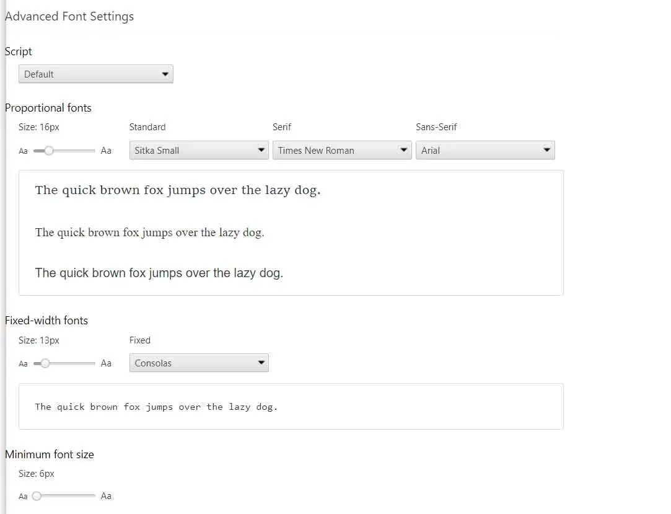Click small Aa icon beside proportional size slider

coord(23,151)
